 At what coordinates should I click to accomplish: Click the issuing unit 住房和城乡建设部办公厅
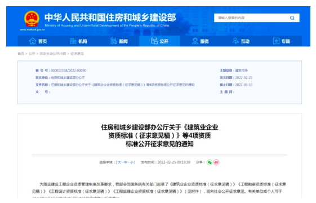pos(68,78)
